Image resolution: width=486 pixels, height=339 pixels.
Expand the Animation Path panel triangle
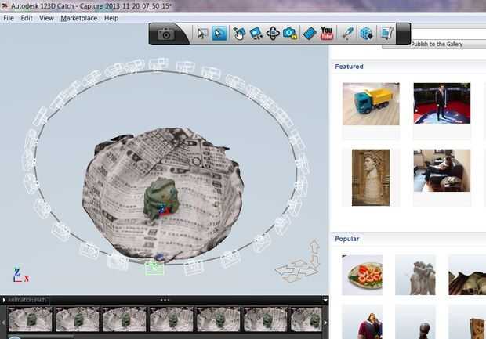[x=4, y=300]
